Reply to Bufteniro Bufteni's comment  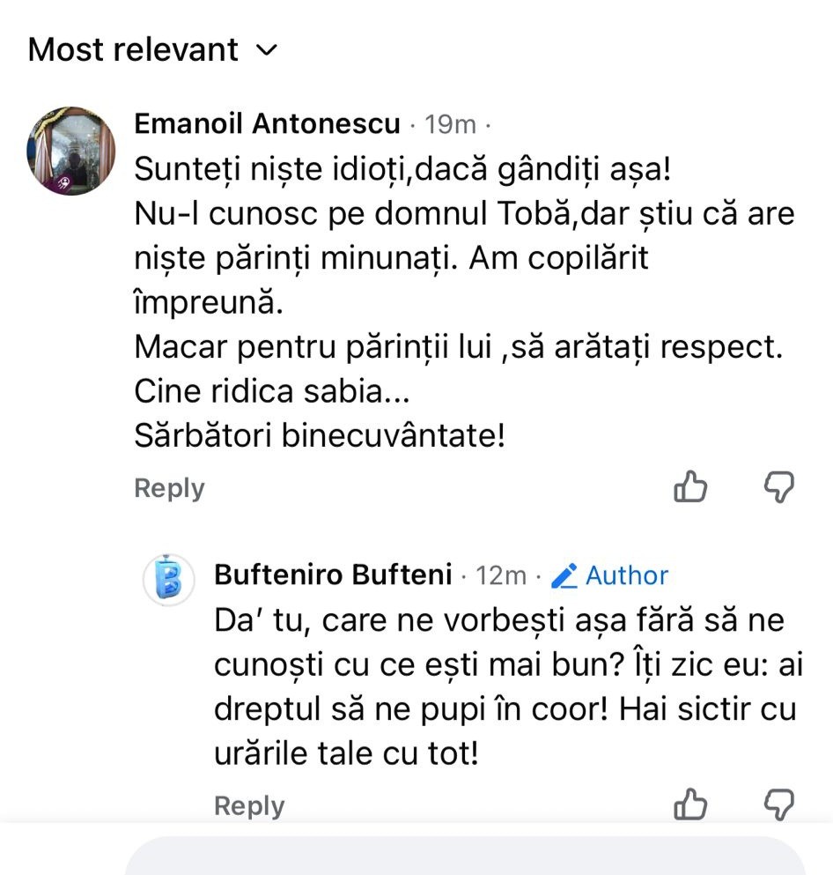pos(249,805)
